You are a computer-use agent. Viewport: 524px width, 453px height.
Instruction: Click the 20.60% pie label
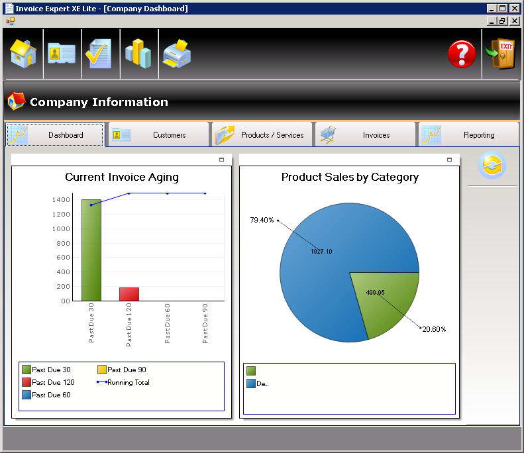point(434,329)
